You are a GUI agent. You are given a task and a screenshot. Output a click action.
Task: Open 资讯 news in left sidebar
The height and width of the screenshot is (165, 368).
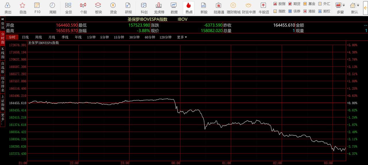coord(3,26)
